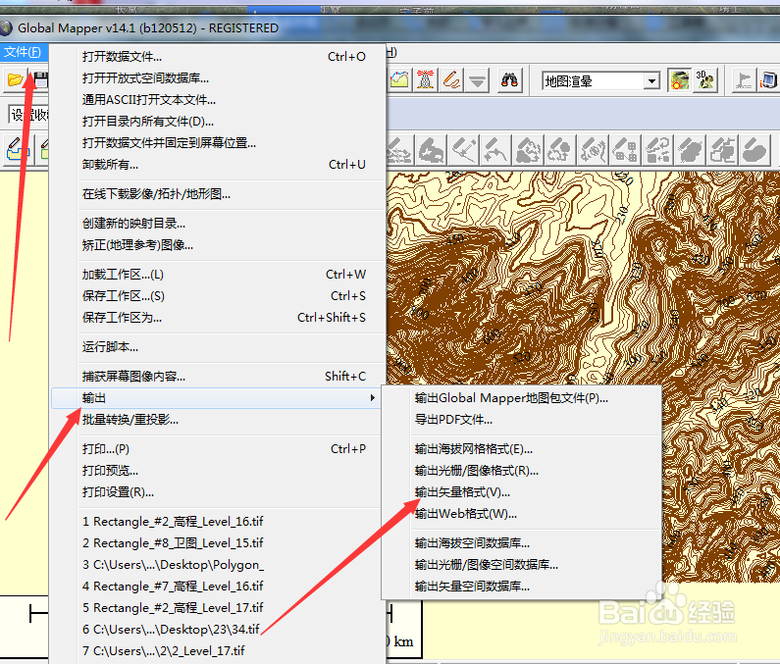Choose 输出光栅/图像空间数据库... entry
780x664 pixels.
[521, 565]
